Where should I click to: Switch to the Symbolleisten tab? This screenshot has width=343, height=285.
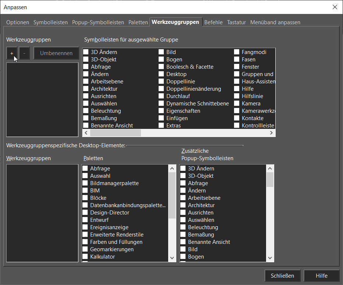(50, 22)
